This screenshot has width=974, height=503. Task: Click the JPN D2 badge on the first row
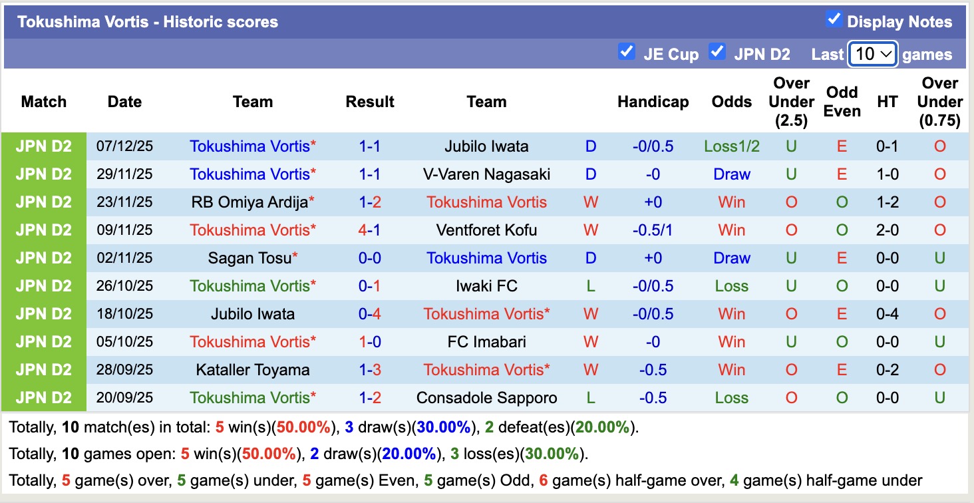(44, 146)
